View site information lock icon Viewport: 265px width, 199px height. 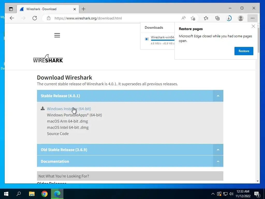[49, 18]
